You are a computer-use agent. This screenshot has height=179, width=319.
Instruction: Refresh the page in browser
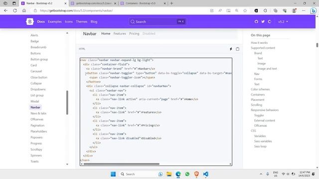click(15, 10)
